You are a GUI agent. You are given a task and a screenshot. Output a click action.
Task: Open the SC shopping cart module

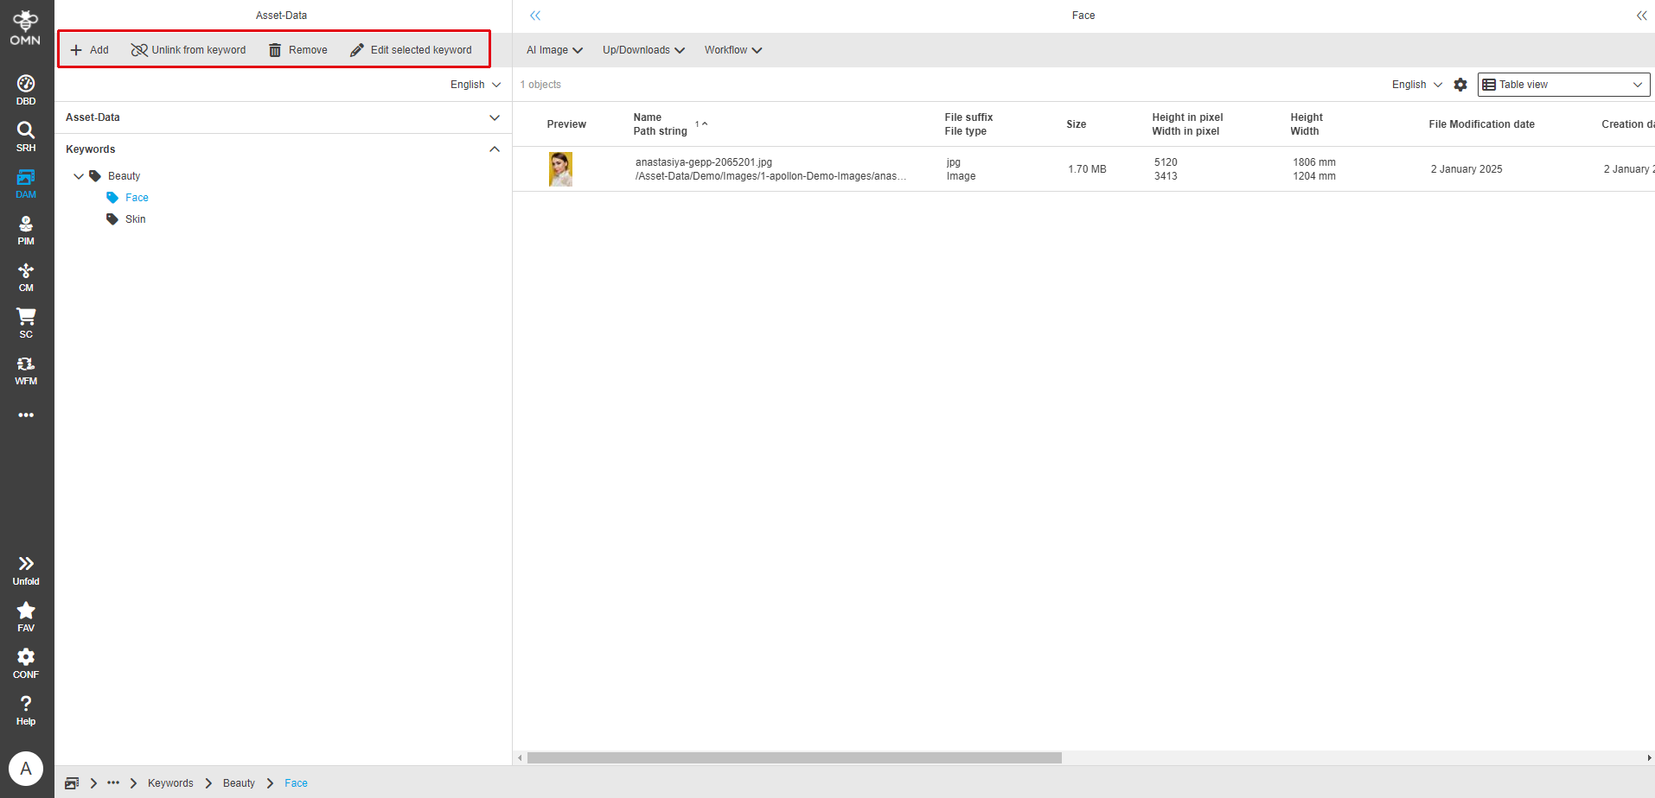click(x=25, y=322)
